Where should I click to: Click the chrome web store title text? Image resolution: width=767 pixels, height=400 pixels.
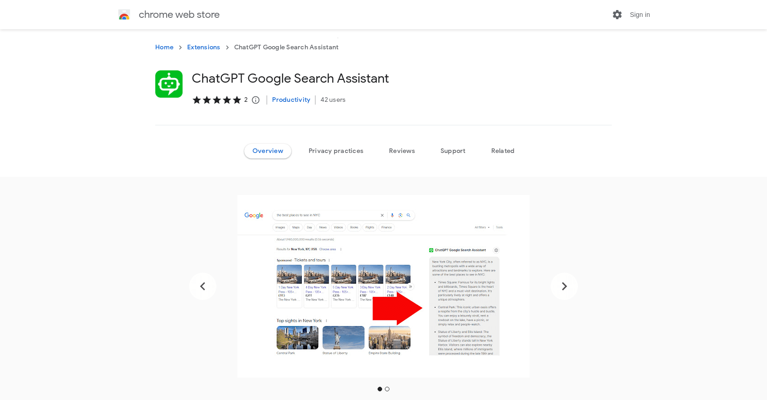tap(179, 15)
